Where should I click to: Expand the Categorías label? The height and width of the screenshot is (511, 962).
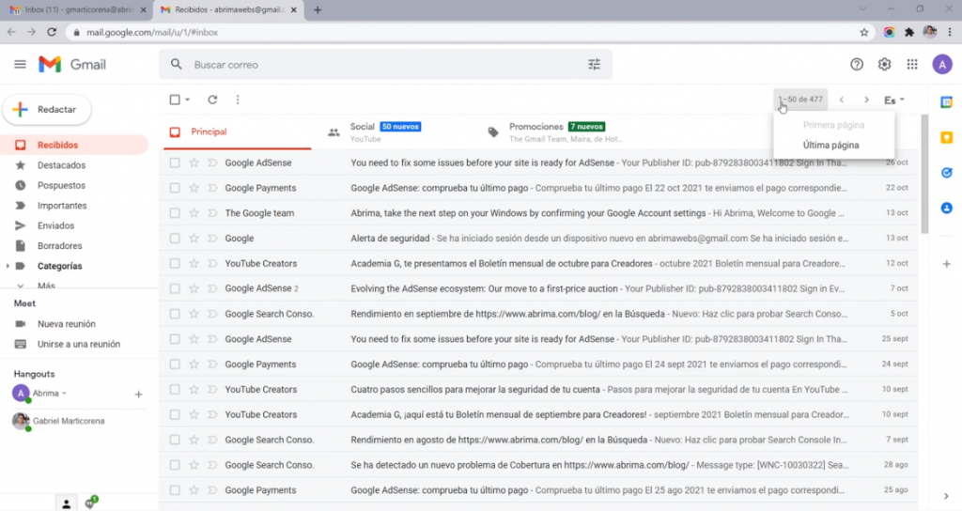click(x=8, y=266)
